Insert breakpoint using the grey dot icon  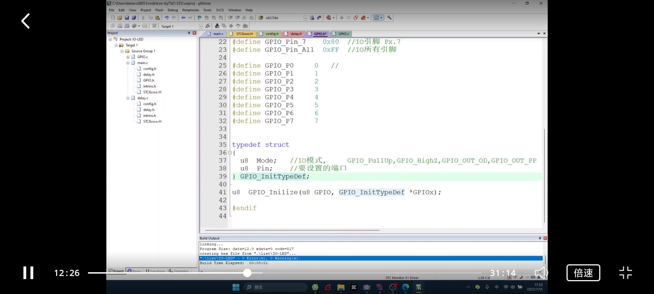[x=341, y=18]
